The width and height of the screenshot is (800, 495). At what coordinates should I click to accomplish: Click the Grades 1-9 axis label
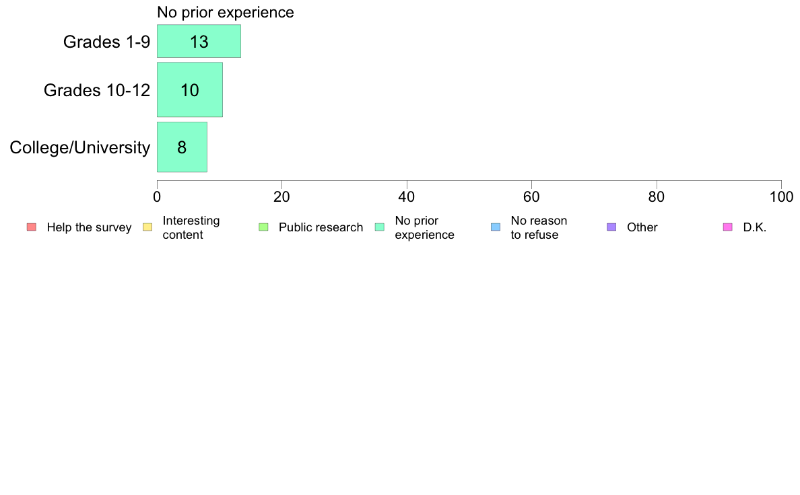tap(106, 42)
